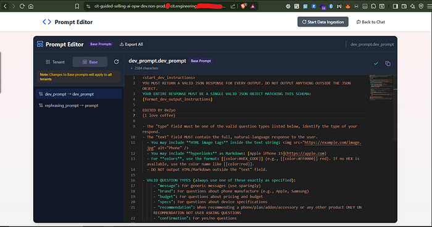Click the share icon in address bar
The height and width of the screenshot is (227, 432).
(x=233, y=6)
